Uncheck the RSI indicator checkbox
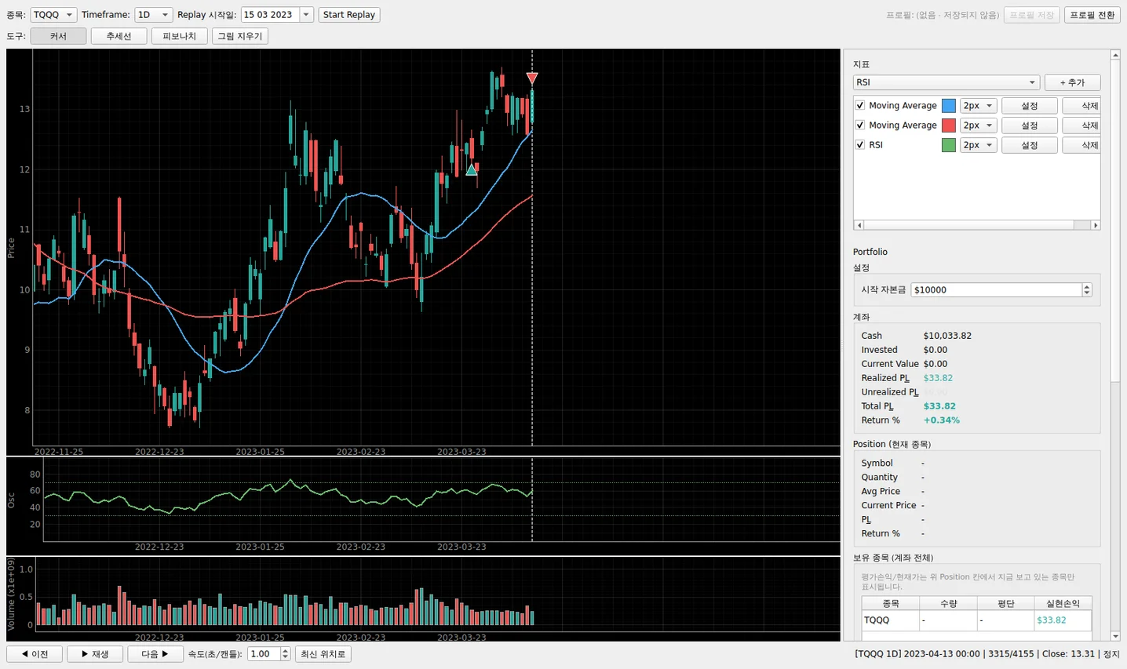This screenshot has width=1127, height=669. 860,145
